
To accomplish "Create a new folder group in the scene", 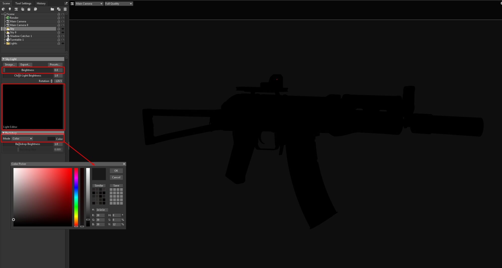I will [x=52, y=9].
